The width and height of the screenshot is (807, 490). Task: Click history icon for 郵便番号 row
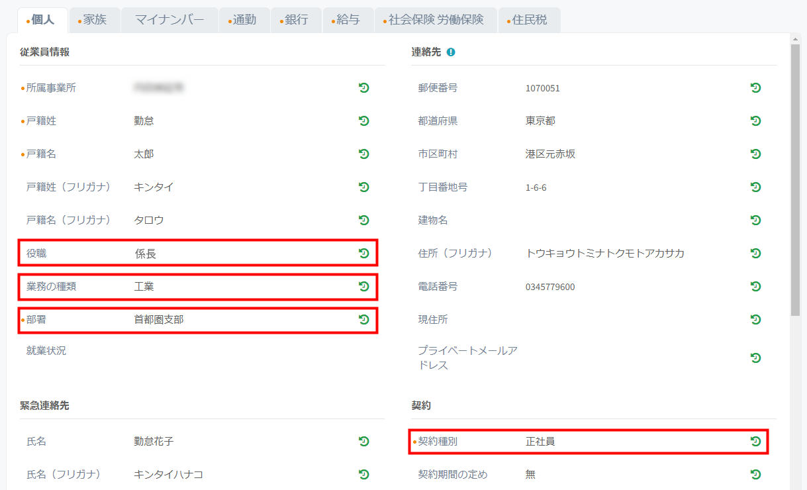(x=755, y=87)
